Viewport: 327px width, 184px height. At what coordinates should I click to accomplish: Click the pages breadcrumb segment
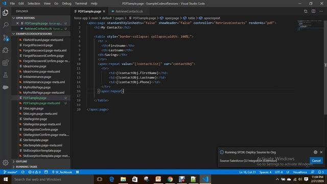(x=120, y=18)
